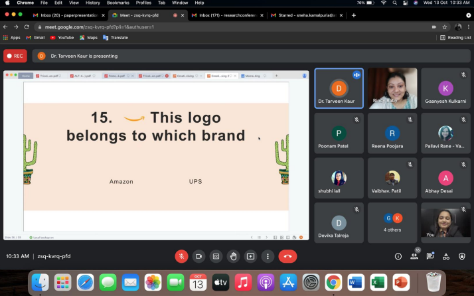This screenshot has height=296, width=474.
Task: Show everyone participants panel icon
Action: coord(414,256)
